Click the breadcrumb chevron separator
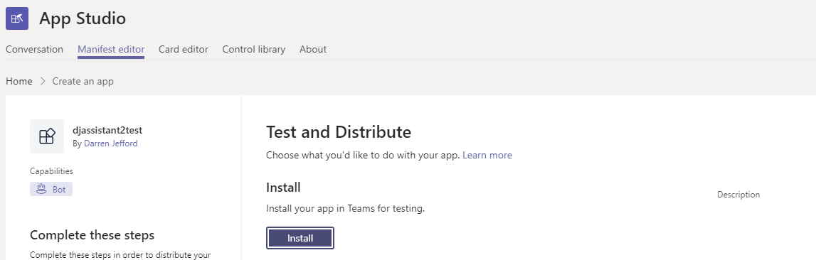816x260 pixels. click(x=43, y=81)
